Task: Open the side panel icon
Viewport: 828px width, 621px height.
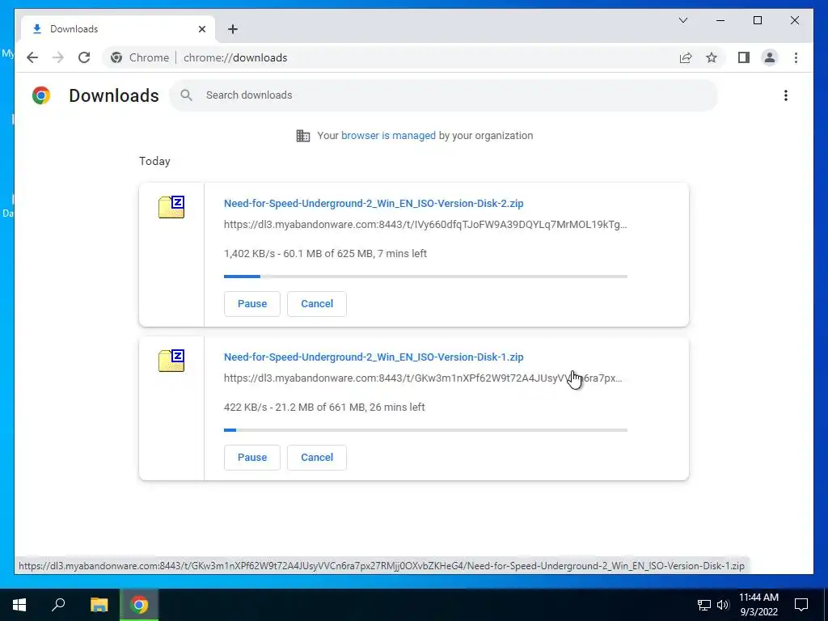Action: [744, 57]
